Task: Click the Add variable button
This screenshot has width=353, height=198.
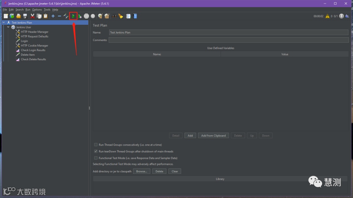Action: (x=190, y=135)
